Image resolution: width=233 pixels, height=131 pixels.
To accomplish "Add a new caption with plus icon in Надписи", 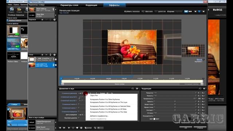I will [x=42, y=20].
